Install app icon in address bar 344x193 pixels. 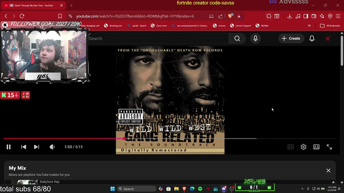[x=212, y=16]
